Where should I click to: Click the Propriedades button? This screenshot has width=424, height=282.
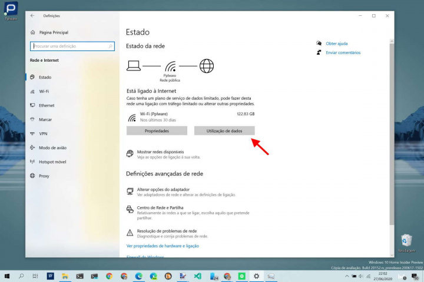tap(157, 130)
